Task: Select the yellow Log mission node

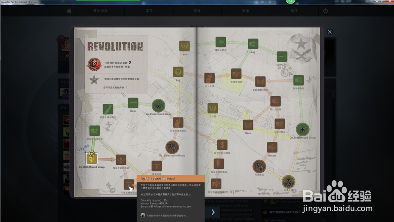Action: pos(178,72)
